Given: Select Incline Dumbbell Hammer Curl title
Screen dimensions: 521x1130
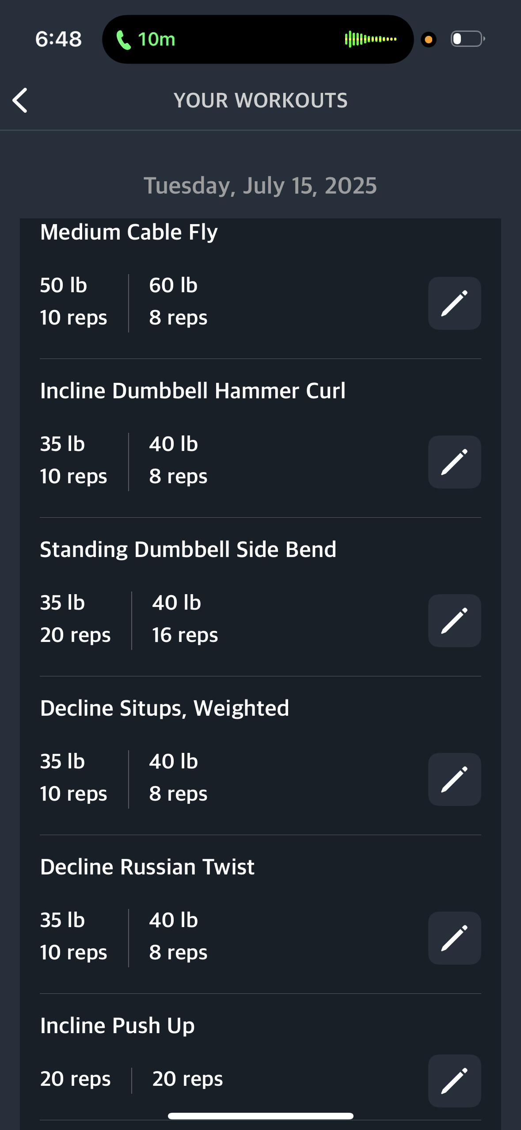Looking at the screenshot, I should pos(193,391).
